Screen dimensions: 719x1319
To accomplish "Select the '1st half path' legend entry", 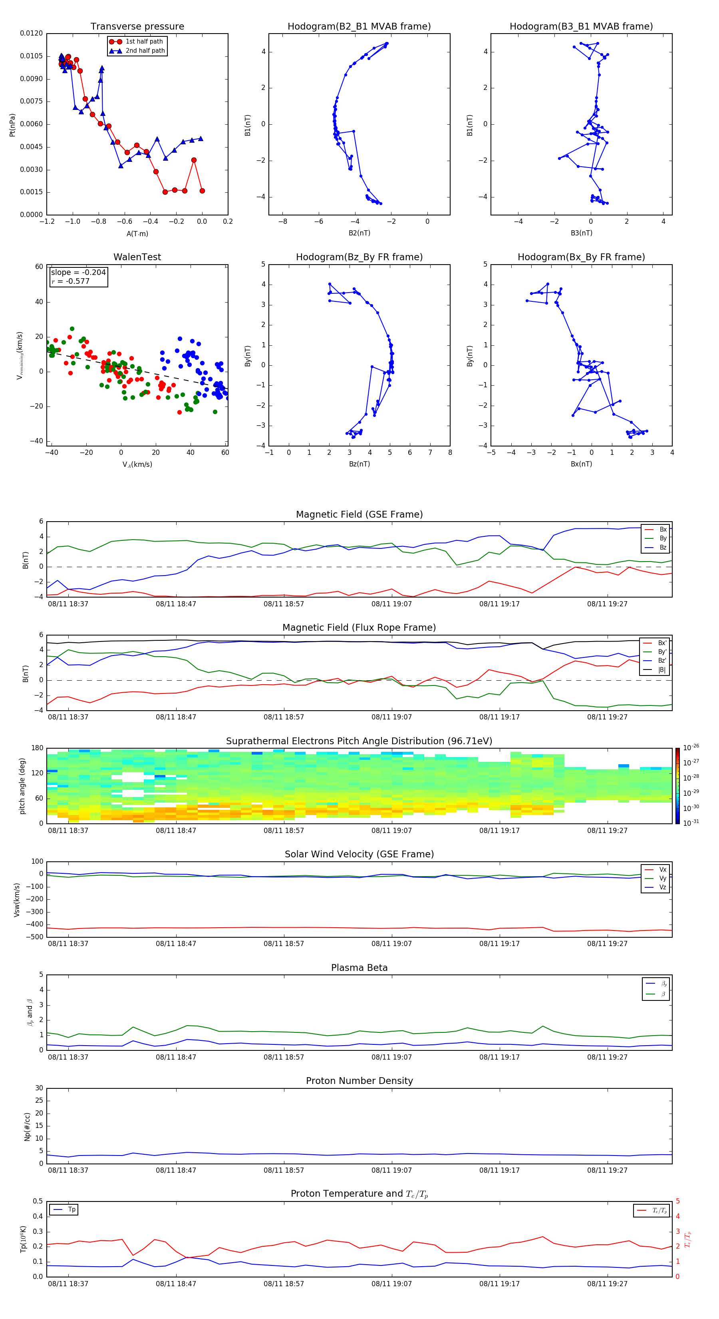I will click(137, 42).
